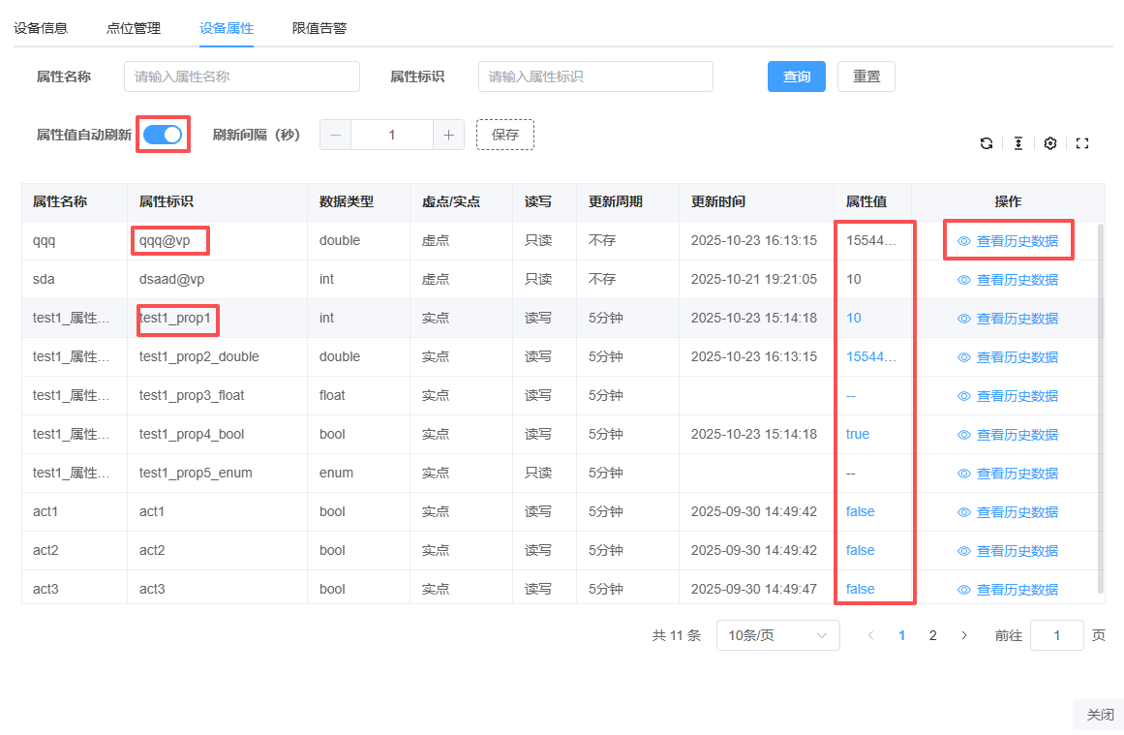
Task: View history data for test1_prop5_enum
Action: pos(1008,474)
